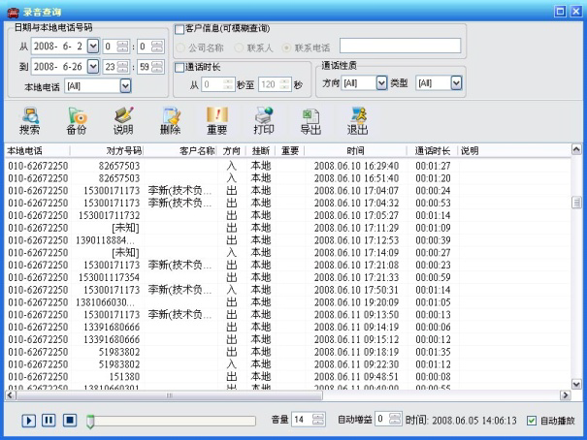Expand the 本地电话 [All] dropdown
587x440 pixels.
[125, 86]
